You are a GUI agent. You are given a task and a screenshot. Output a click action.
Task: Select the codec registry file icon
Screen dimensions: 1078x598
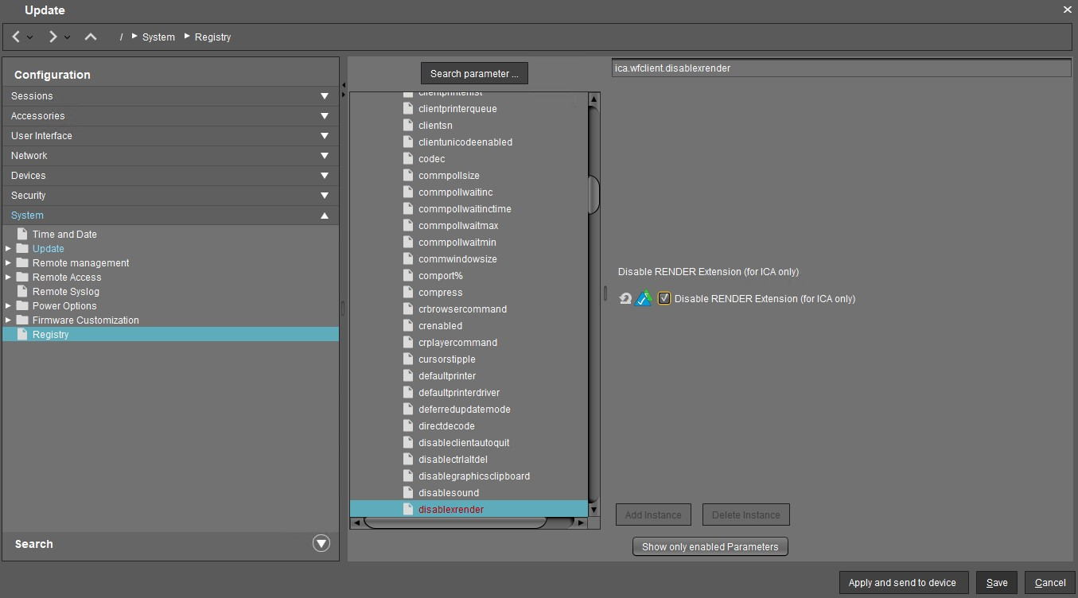[x=408, y=159]
